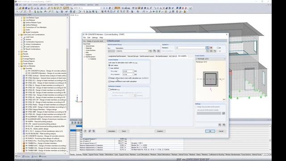Select Result Combinations in navigator tree
This screenshot has height=161, width=286.
(x=33, y=49)
